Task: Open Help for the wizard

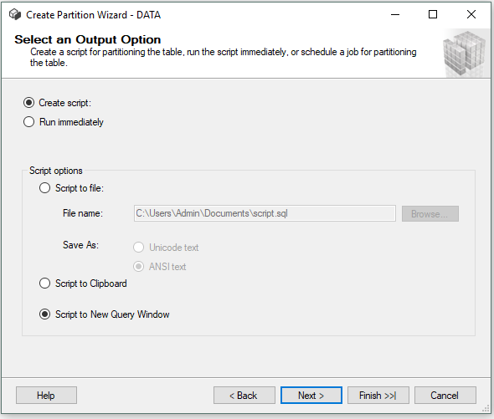Action: click(46, 395)
